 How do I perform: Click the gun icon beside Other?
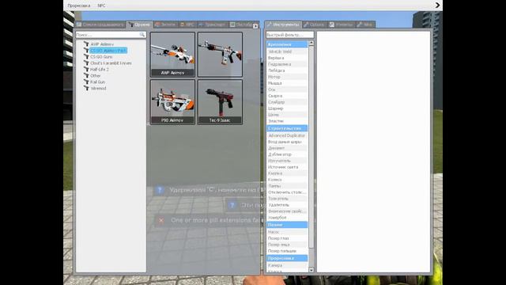coord(86,75)
